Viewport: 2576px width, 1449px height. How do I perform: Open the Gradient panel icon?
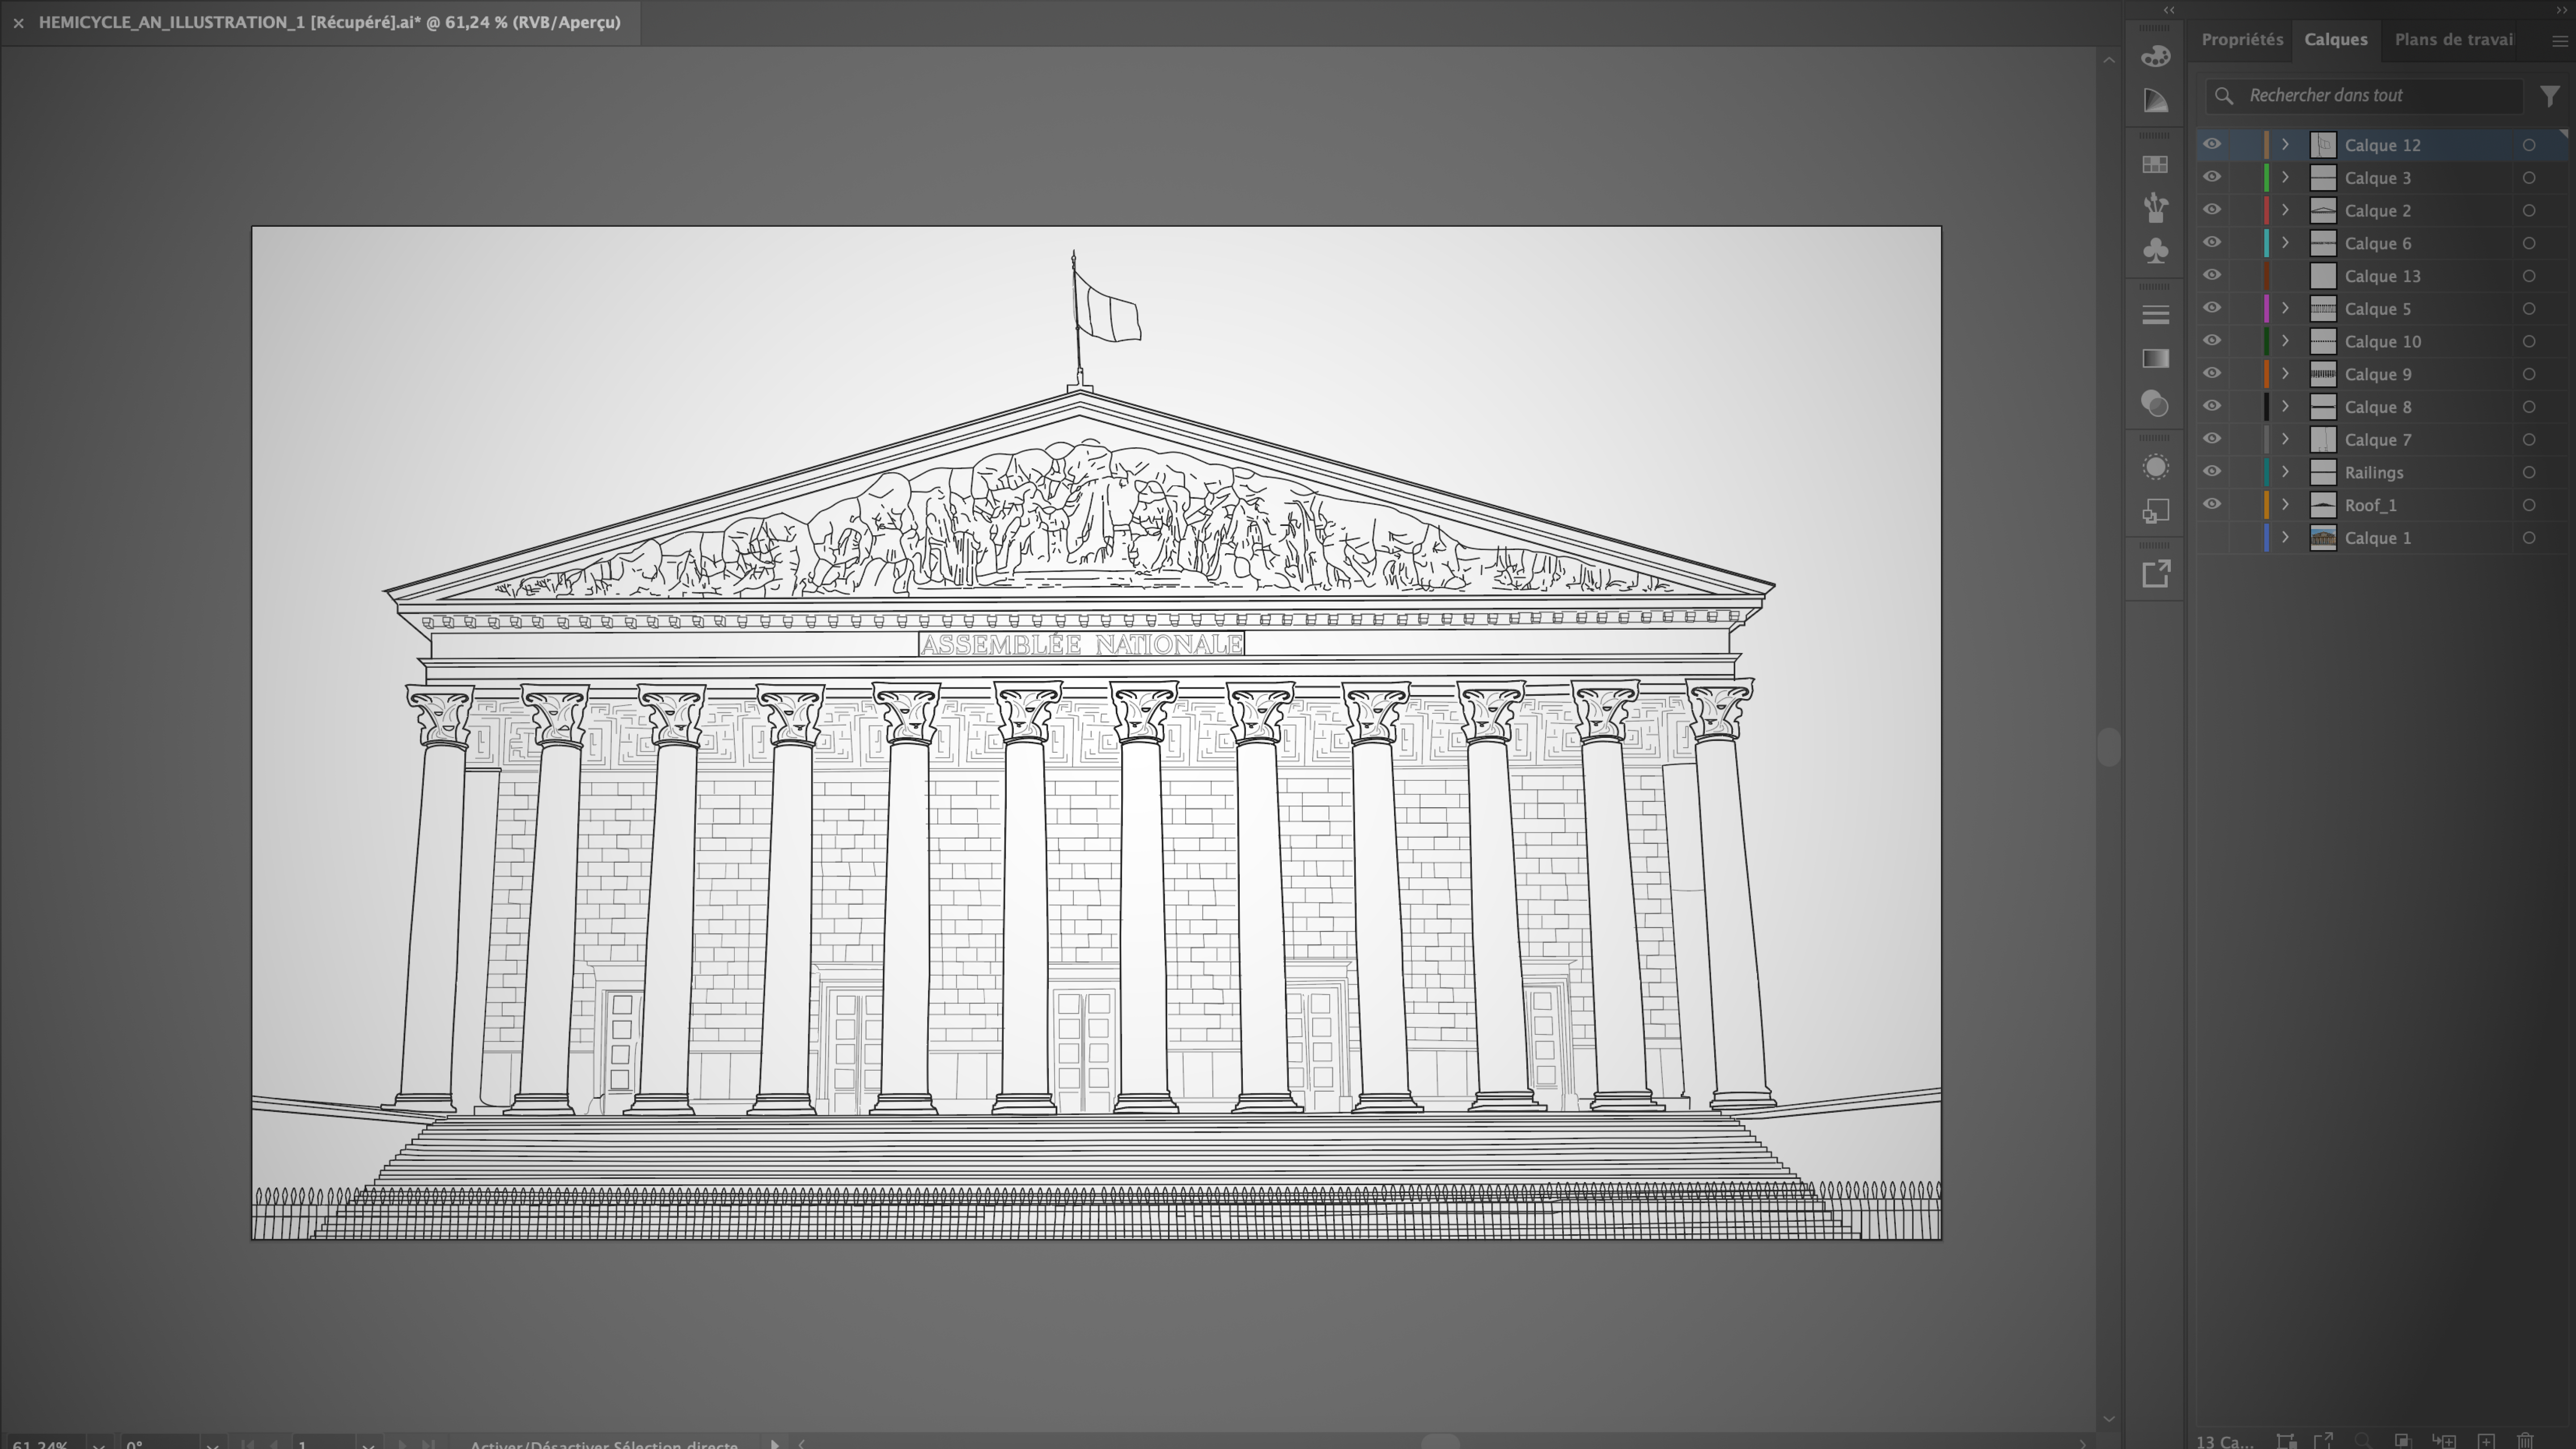tap(2155, 359)
